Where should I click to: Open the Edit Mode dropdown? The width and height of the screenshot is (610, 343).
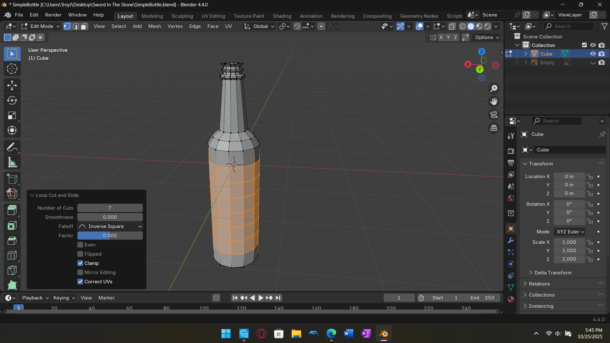coord(40,26)
